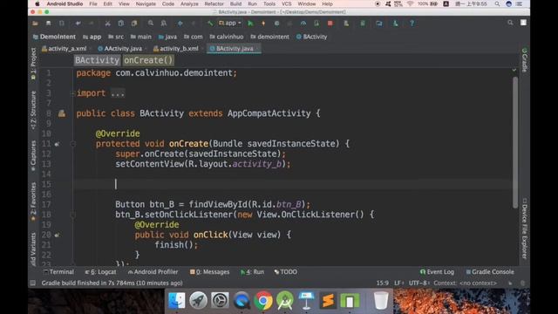The image size is (558, 314).
Task: Click the override gutter icon at line 20
Action: [57, 235]
